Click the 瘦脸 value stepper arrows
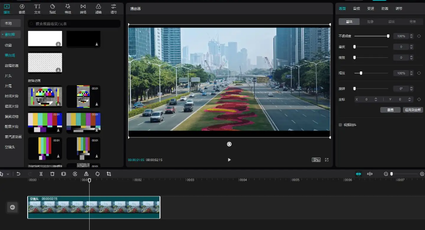 411,58
